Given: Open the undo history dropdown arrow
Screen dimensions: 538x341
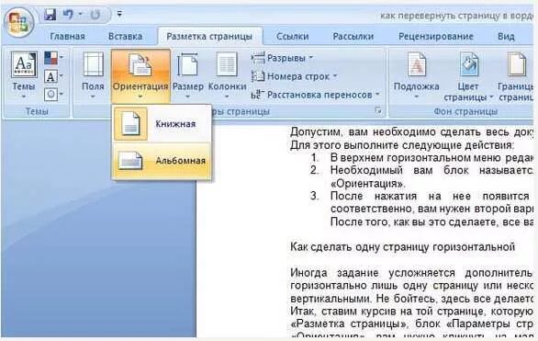Looking at the screenshot, I should point(80,14).
